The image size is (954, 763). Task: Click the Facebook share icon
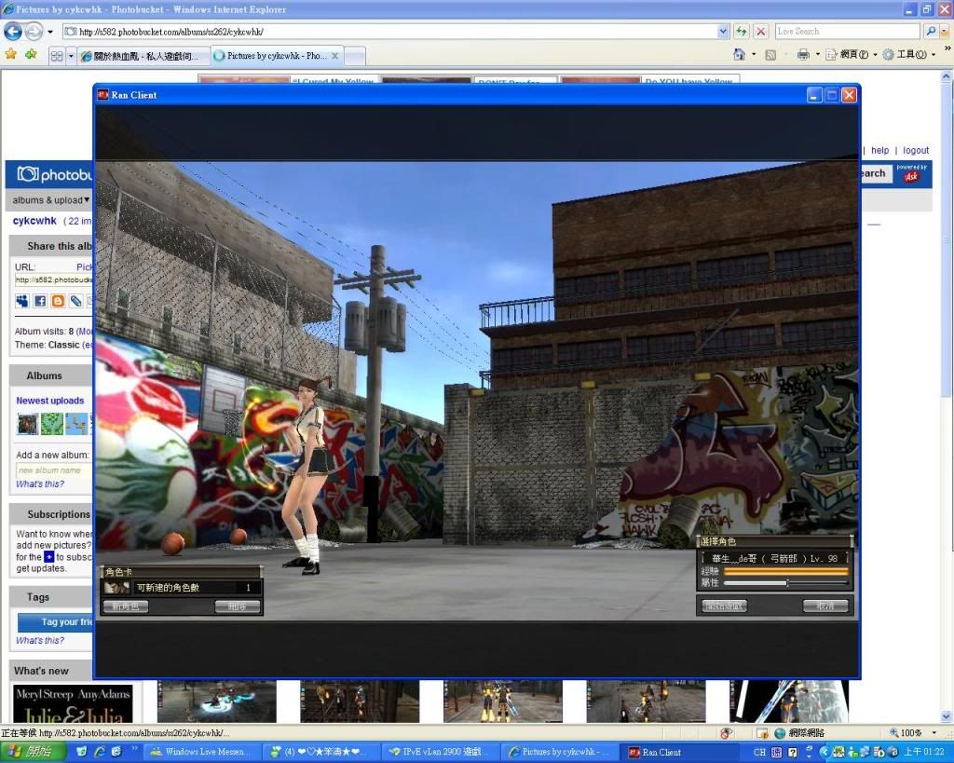[40, 301]
